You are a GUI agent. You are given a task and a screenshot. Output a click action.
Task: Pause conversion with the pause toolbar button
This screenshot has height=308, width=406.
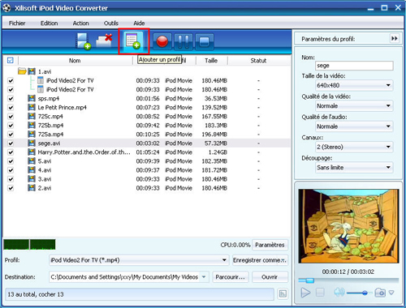[184, 42]
